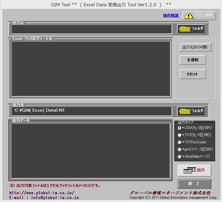Click the 出力元 path input field

click(x=92, y=29)
